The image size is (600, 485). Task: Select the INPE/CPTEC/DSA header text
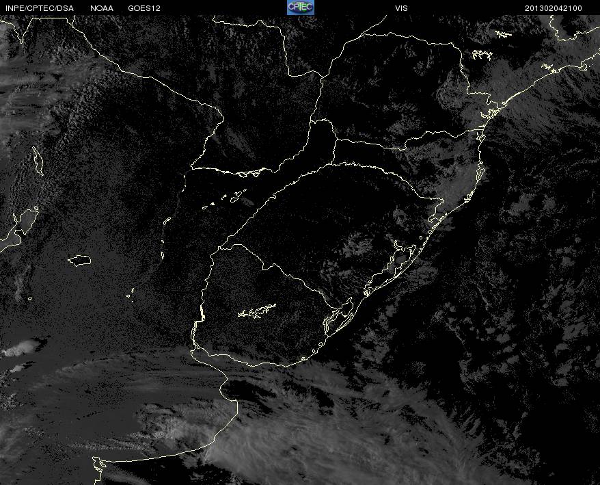pos(40,8)
